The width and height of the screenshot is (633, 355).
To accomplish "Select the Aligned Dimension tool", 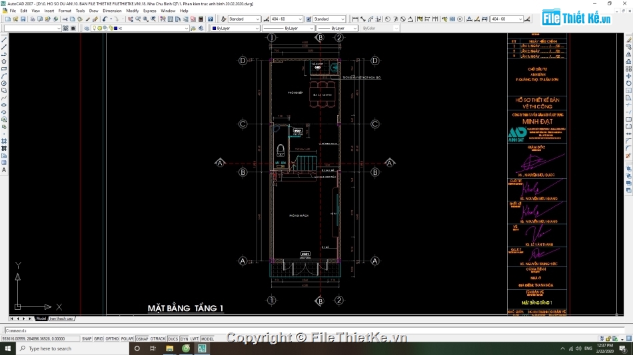I will 363,19.
